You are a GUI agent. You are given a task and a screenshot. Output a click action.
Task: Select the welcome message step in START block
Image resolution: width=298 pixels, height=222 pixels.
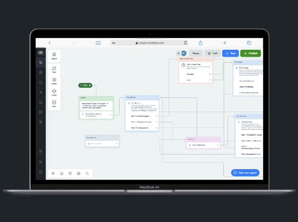click(x=96, y=105)
